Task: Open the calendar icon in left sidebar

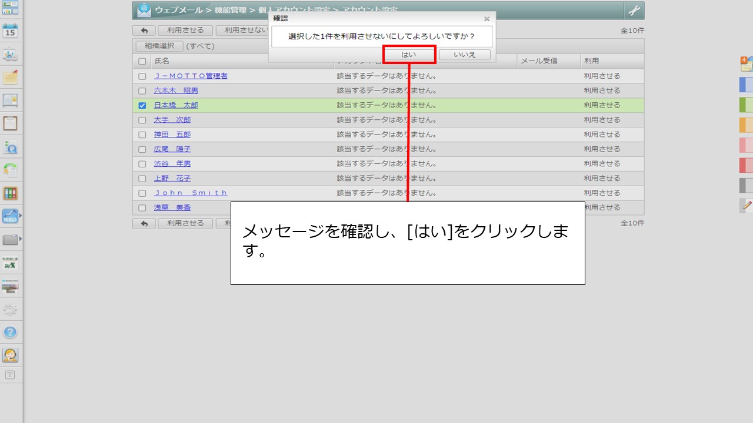Action: click(x=10, y=31)
